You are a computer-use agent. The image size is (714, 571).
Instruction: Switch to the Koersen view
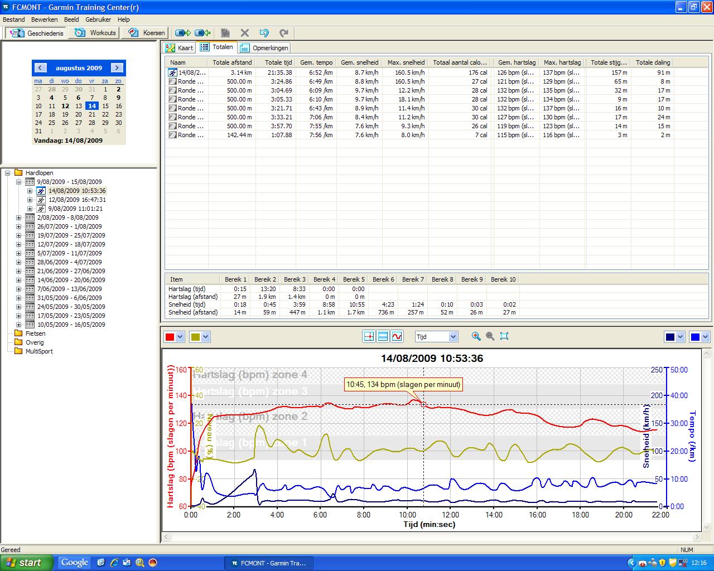(x=146, y=33)
